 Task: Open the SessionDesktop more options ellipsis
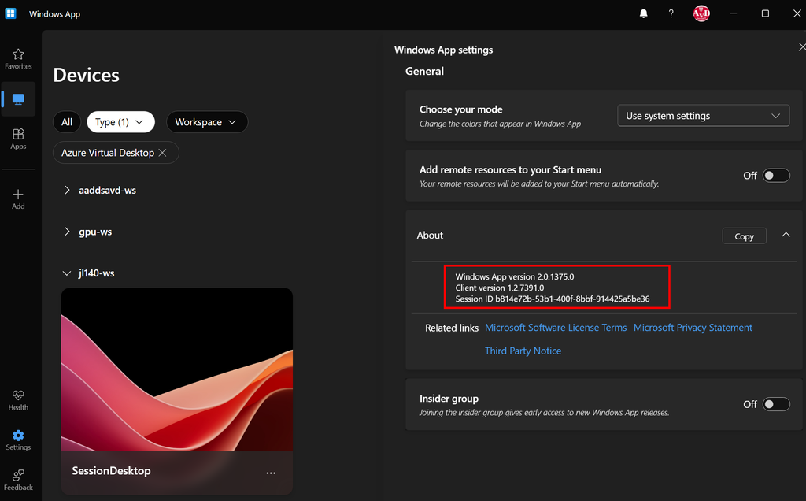[271, 473]
